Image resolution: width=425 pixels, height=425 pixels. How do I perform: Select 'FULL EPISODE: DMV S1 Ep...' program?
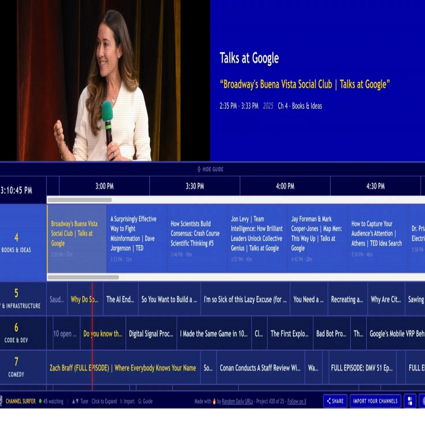362,368
